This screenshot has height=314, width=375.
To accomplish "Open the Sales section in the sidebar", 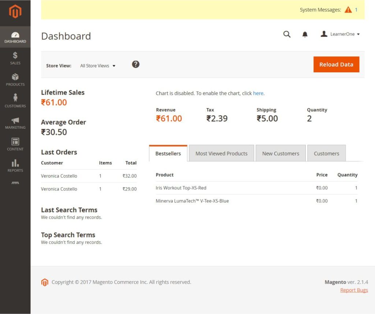I will tap(15, 58).
